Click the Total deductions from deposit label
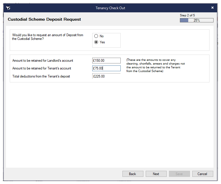 [x=41, y=76]
